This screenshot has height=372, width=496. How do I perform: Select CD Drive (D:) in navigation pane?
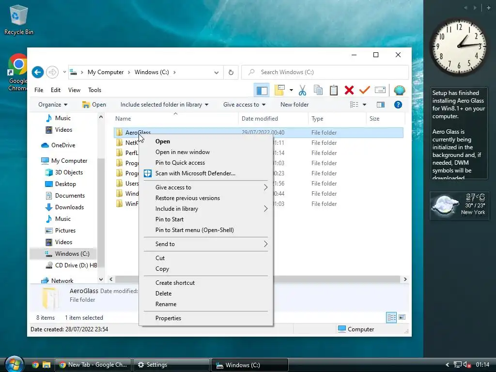tap(76, 265)
